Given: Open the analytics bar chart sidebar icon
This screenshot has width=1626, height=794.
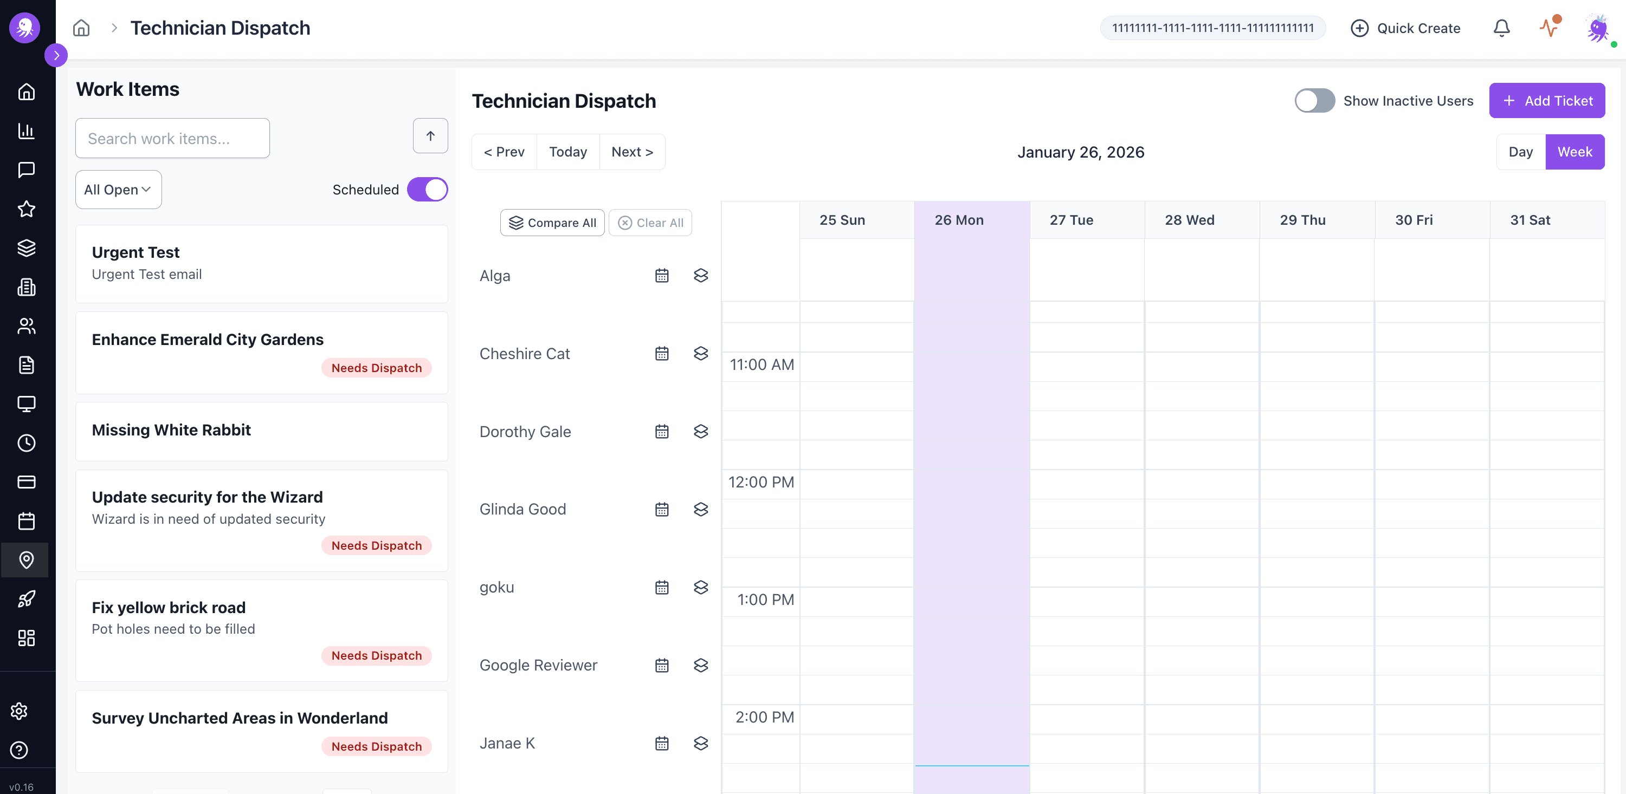Looking at the screenshot, I should [x=27, y=131].
